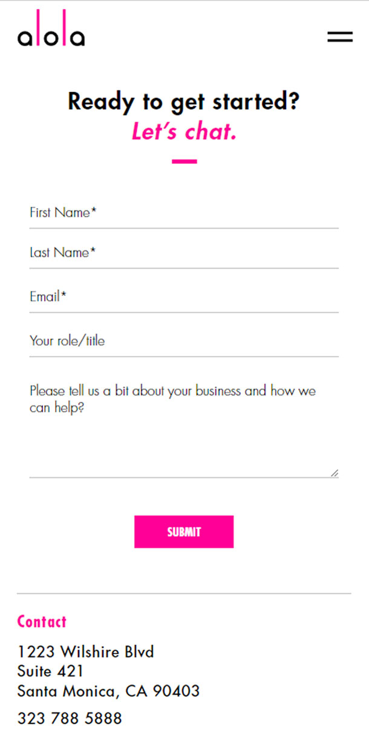Click the Santa Monica, CA 90403 line
This screenshot has height=744, width=369.
coord(108,690)
